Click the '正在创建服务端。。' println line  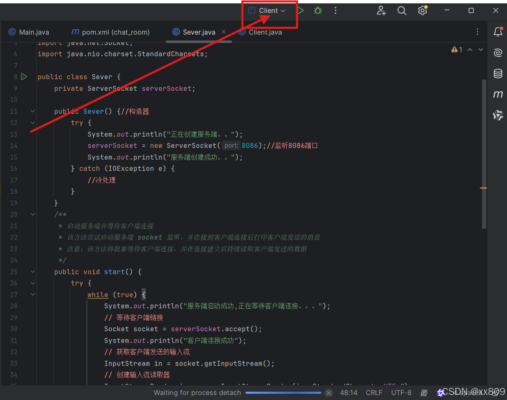[165, 134]
